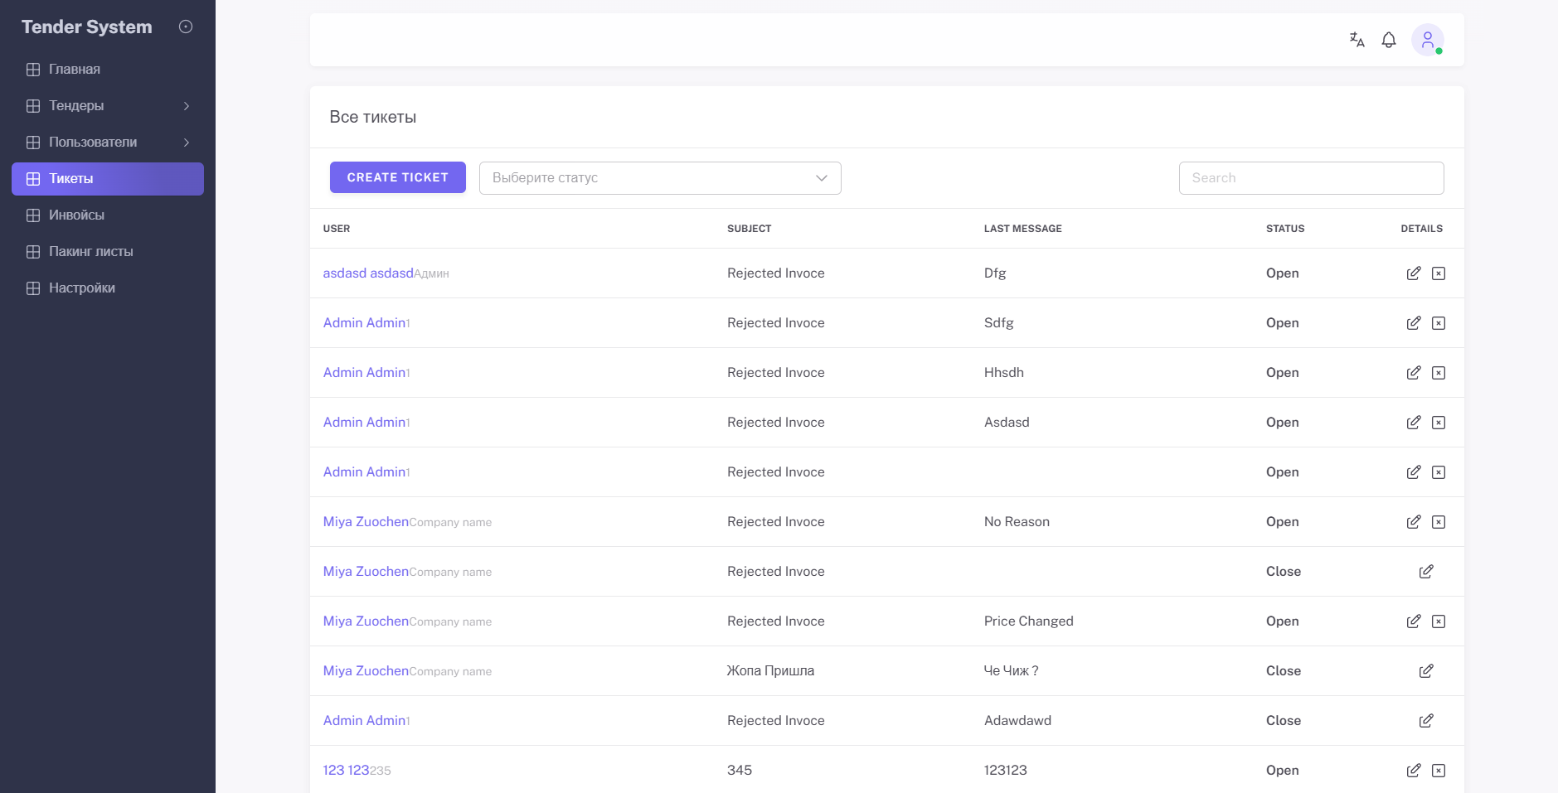Edit the No Reason ticket
Viewport: 1558px width, 793px height.
1414,522
